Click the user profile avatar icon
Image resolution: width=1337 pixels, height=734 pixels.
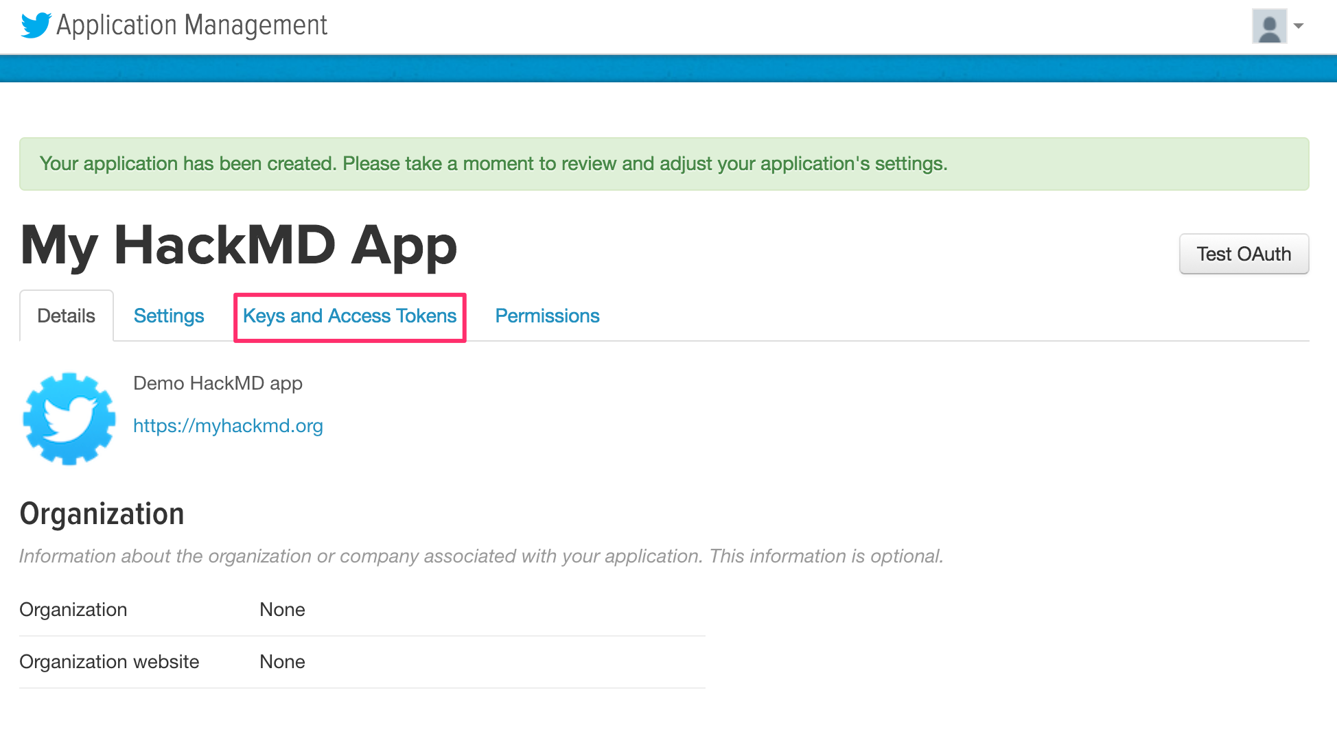click(1268, 26)
